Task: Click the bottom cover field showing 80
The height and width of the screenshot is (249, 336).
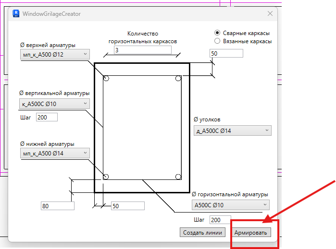Action: [x=58, y=206]
